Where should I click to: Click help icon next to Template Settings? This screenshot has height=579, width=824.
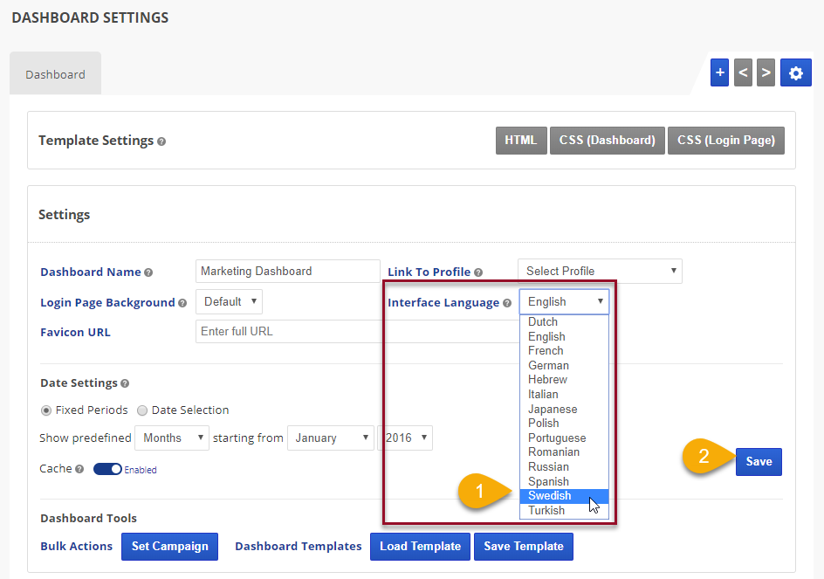coord(161,141)
